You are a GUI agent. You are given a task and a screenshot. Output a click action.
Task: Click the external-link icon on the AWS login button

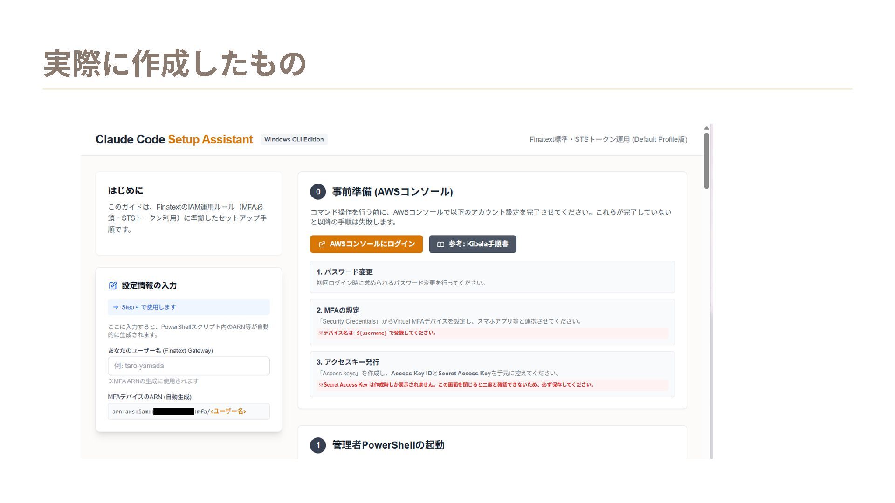tap(322, 245)
